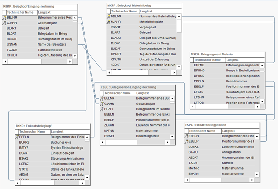Click the key icon beside BELNR in RBKP table
The height and width of the screenshot is (189, 278).
[x=5, y=17]
